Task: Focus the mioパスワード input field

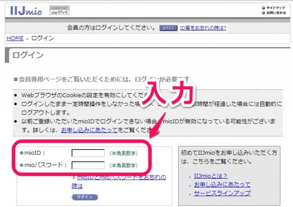Action: (88, 165)
